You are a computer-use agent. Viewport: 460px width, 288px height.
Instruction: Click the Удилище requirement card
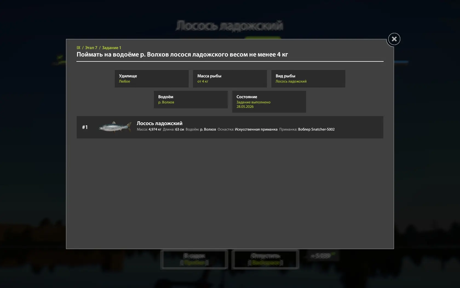(x=152, y=79)
